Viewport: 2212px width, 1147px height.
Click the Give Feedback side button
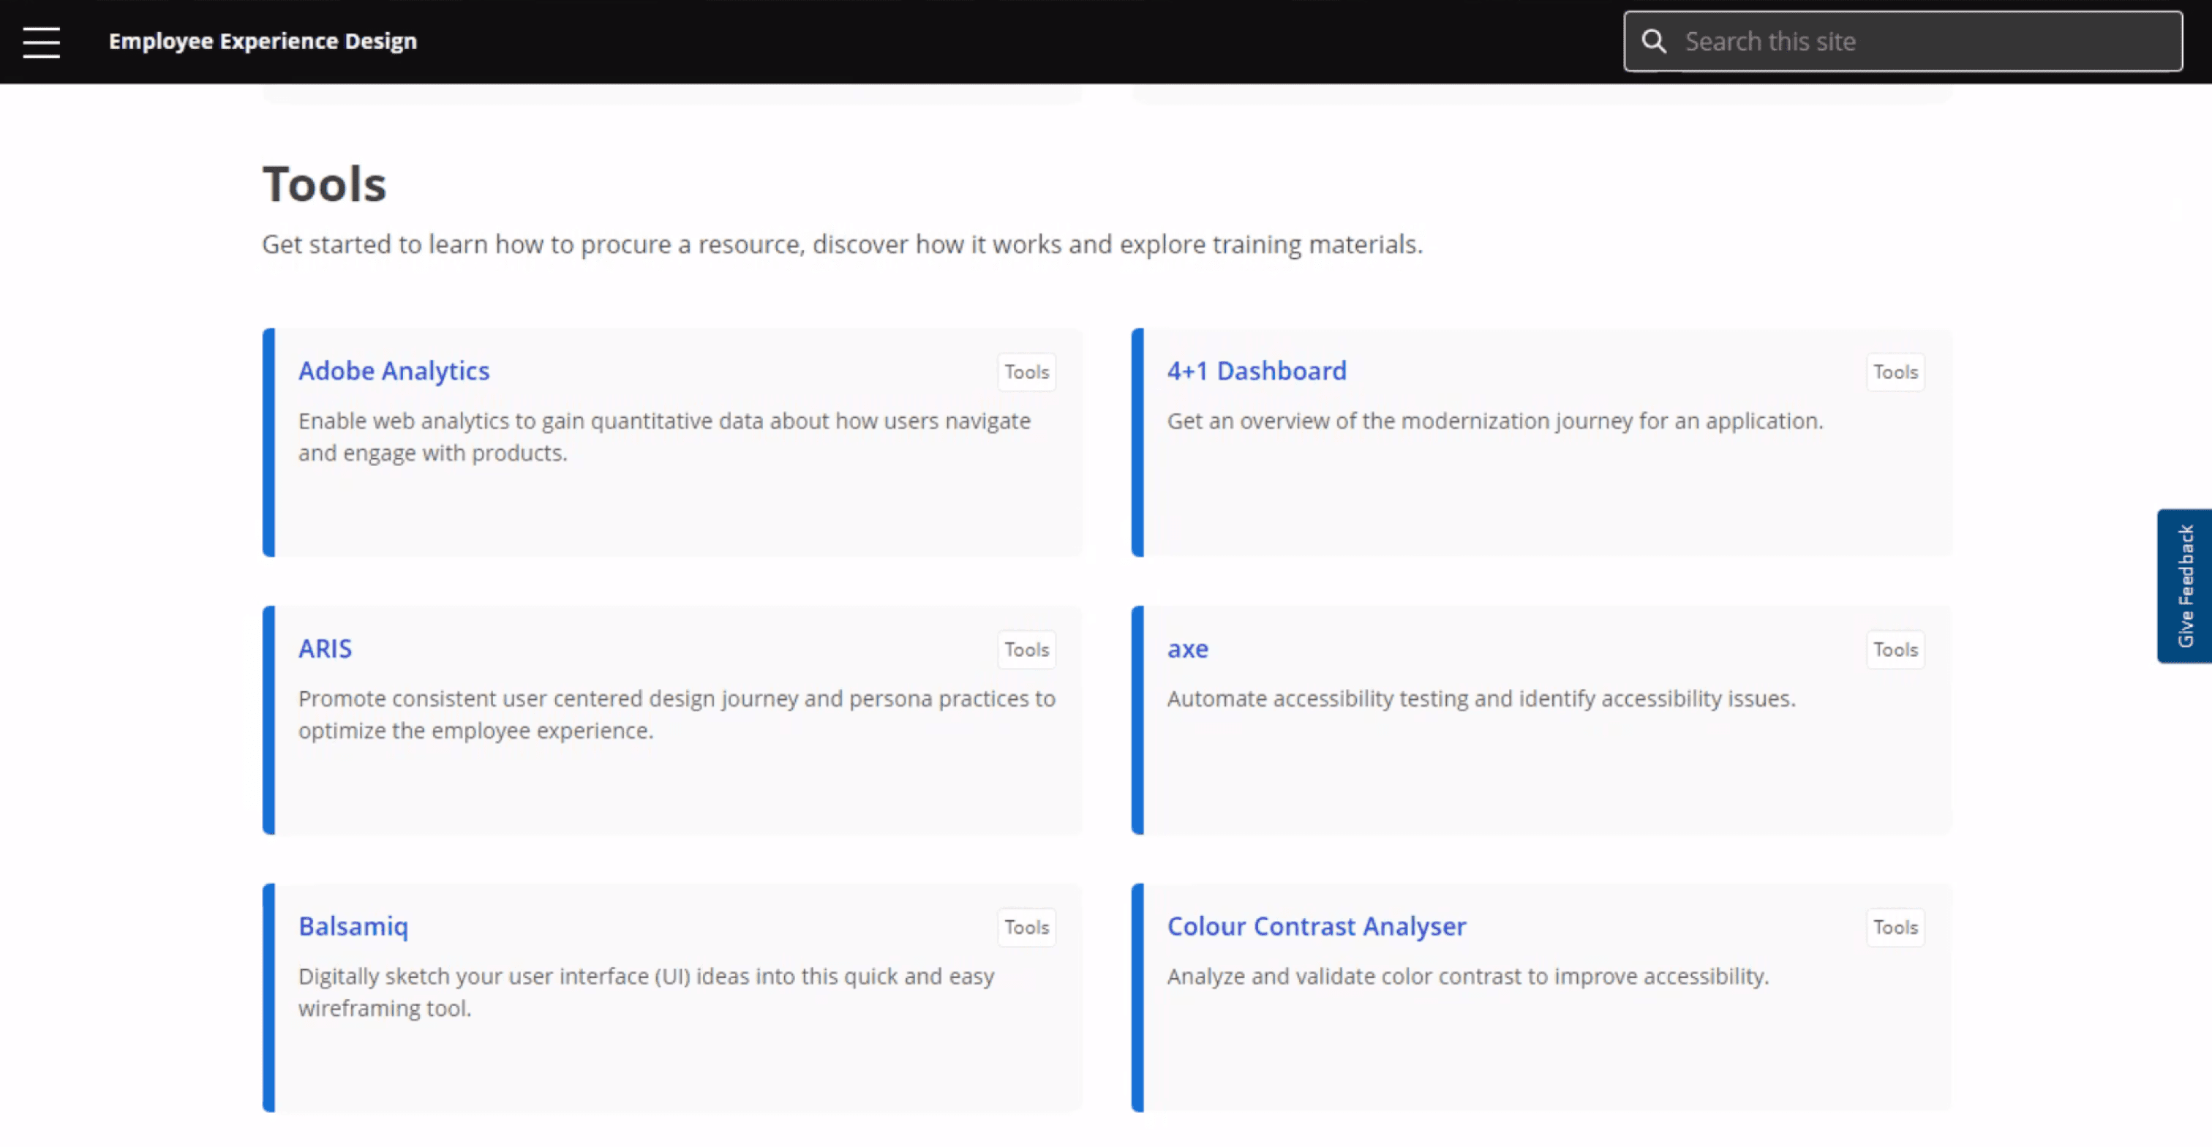2183,585
